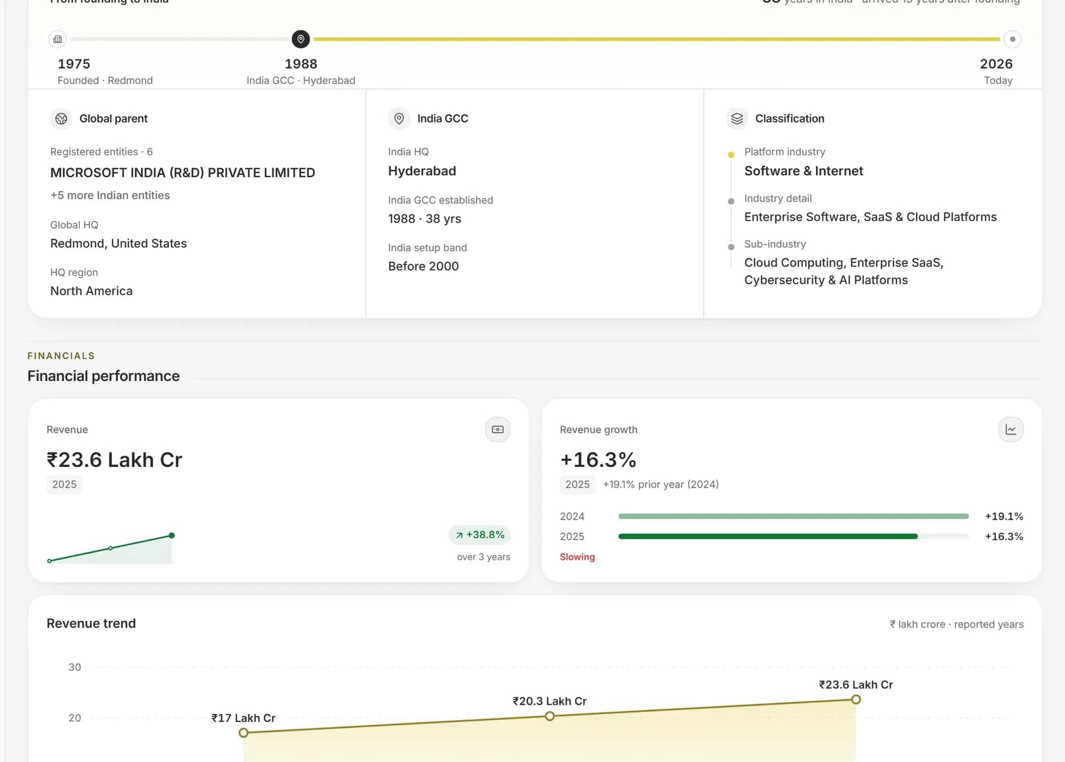
Task: Click Enterprise Software, SaaS & Cloud Platforms text
Action: tap(871, 217)
